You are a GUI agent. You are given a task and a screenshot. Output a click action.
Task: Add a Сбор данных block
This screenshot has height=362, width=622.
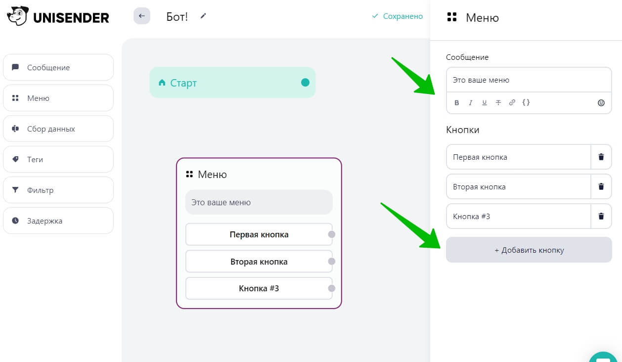(x=58, y=129)
